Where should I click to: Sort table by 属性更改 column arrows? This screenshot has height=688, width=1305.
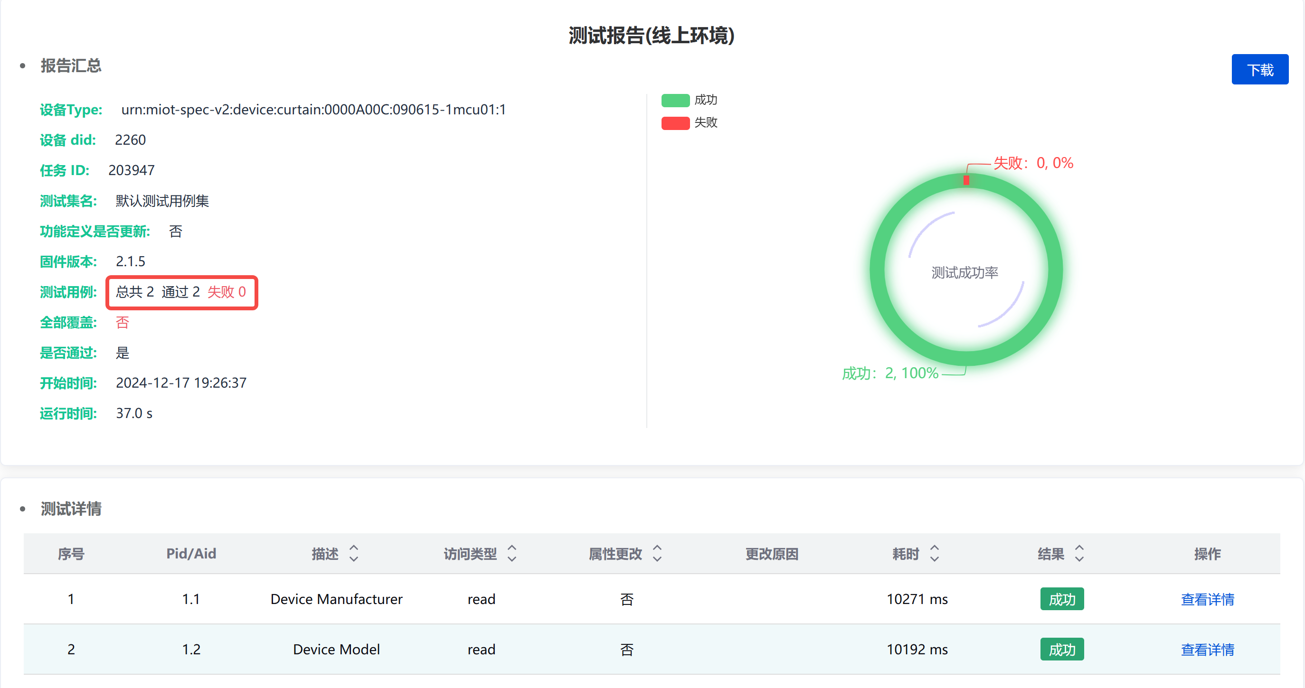pos(657,553)
